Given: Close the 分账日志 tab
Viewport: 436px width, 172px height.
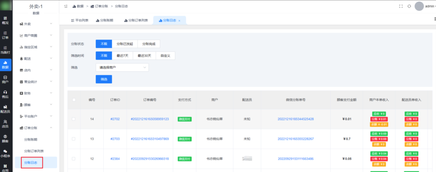Looking at the screenshot, I should coord(180,21).
